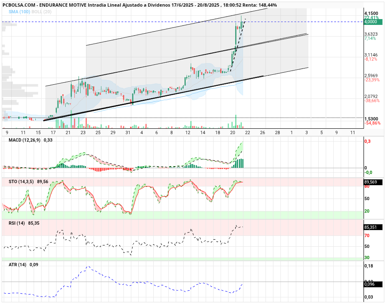Click the -54,86% percentage label

(372, 123)
